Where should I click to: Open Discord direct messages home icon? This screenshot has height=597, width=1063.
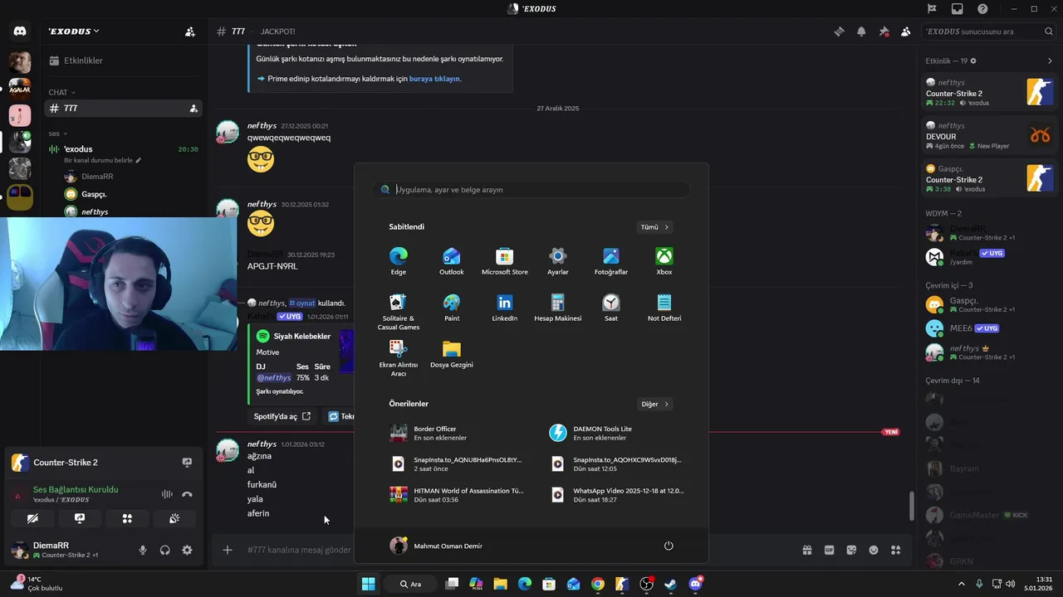pyautogui.click(x=20, y=32)
